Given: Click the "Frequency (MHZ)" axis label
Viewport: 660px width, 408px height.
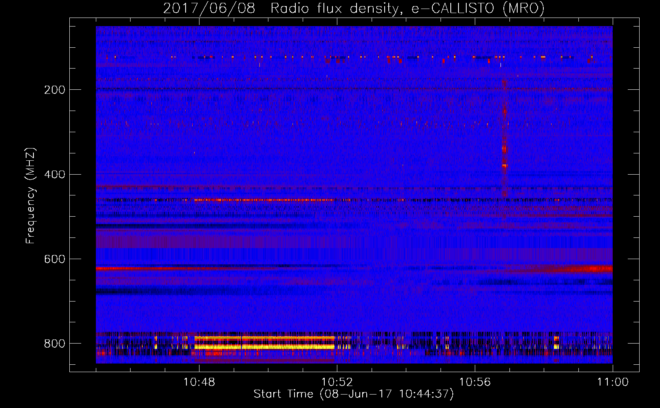Looking at the screenshot, I should [31, 196].
